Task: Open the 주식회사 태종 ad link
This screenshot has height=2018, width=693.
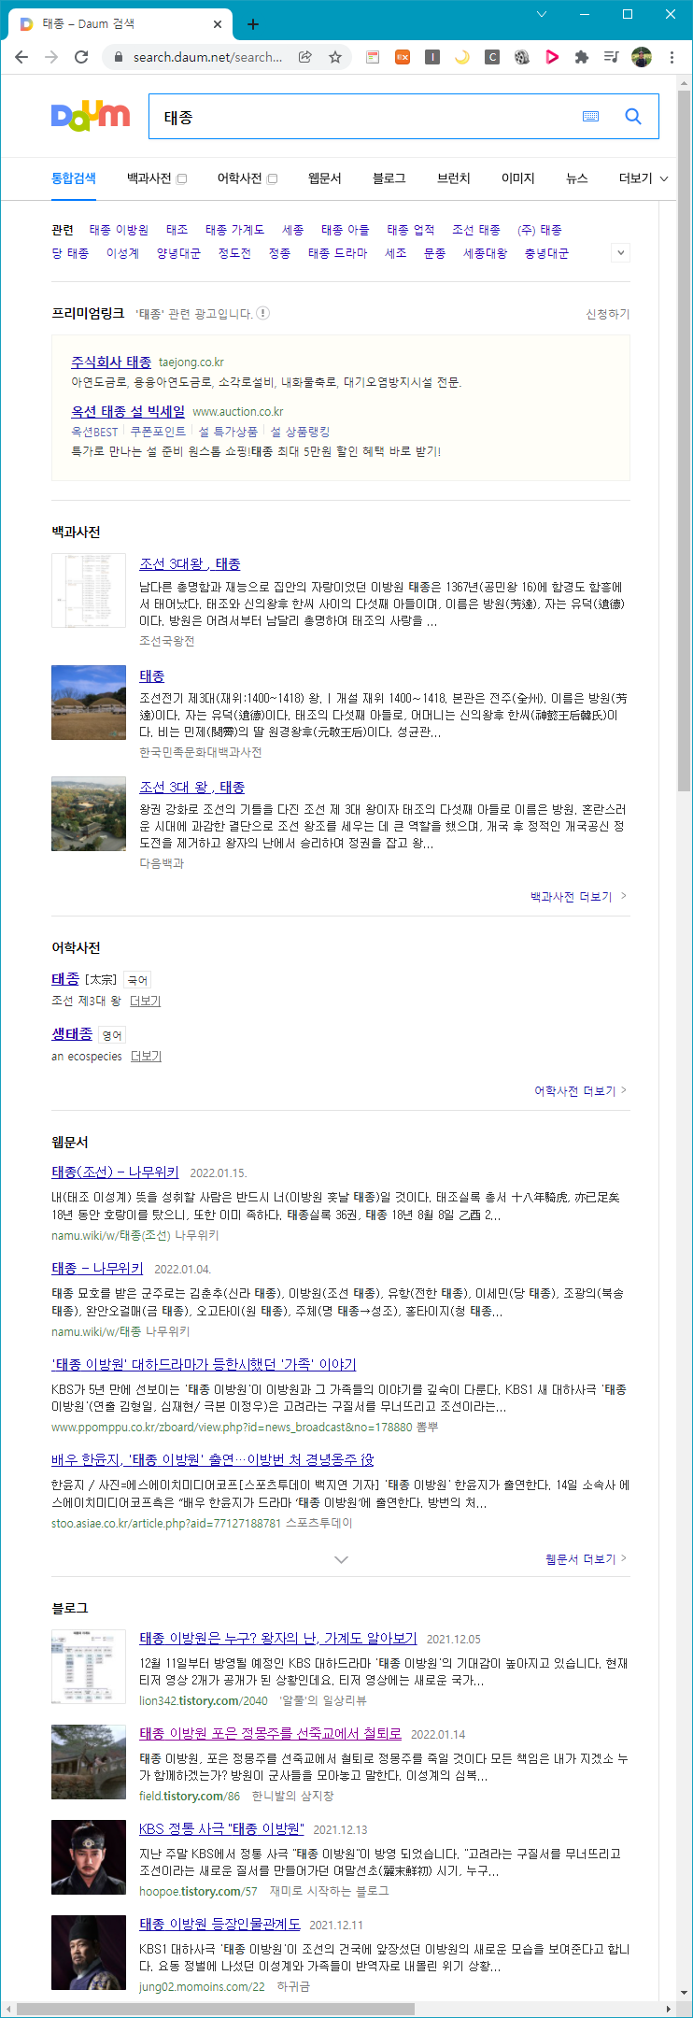Action: click(x=111, y=362)
